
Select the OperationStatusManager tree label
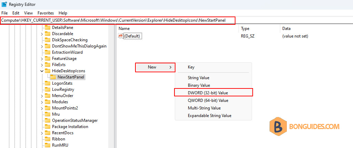coord(75,120)
